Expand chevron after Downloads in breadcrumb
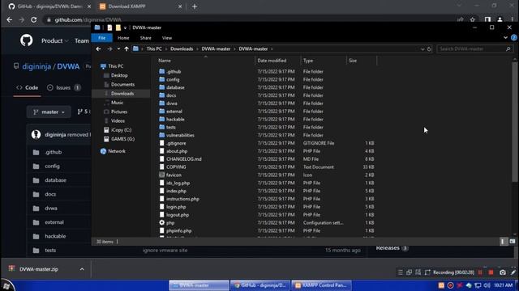 [x=197, y=48]
